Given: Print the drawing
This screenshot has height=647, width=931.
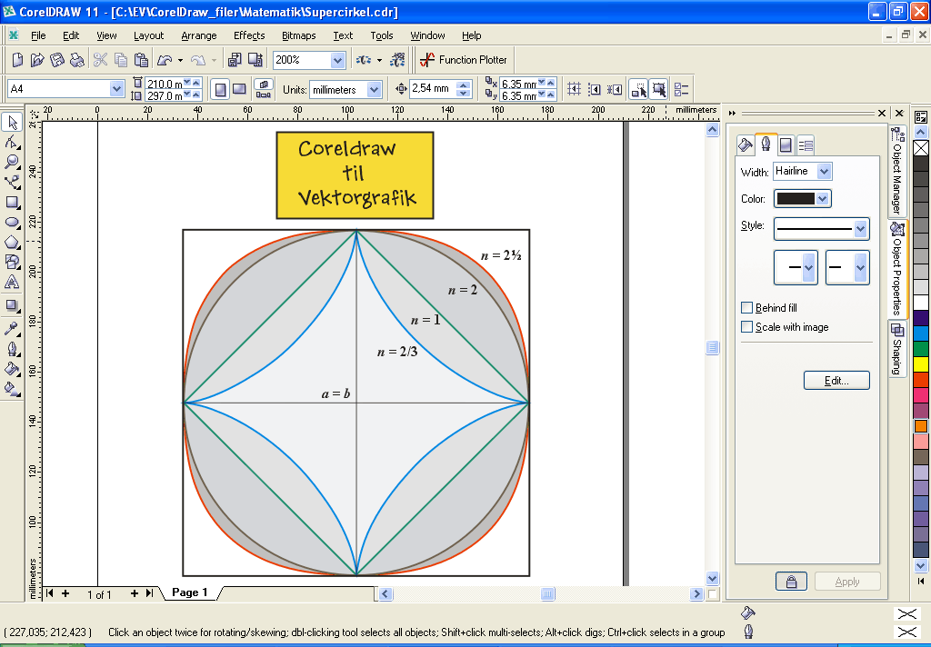Looking at the screenshot, I should coord(76,60).
